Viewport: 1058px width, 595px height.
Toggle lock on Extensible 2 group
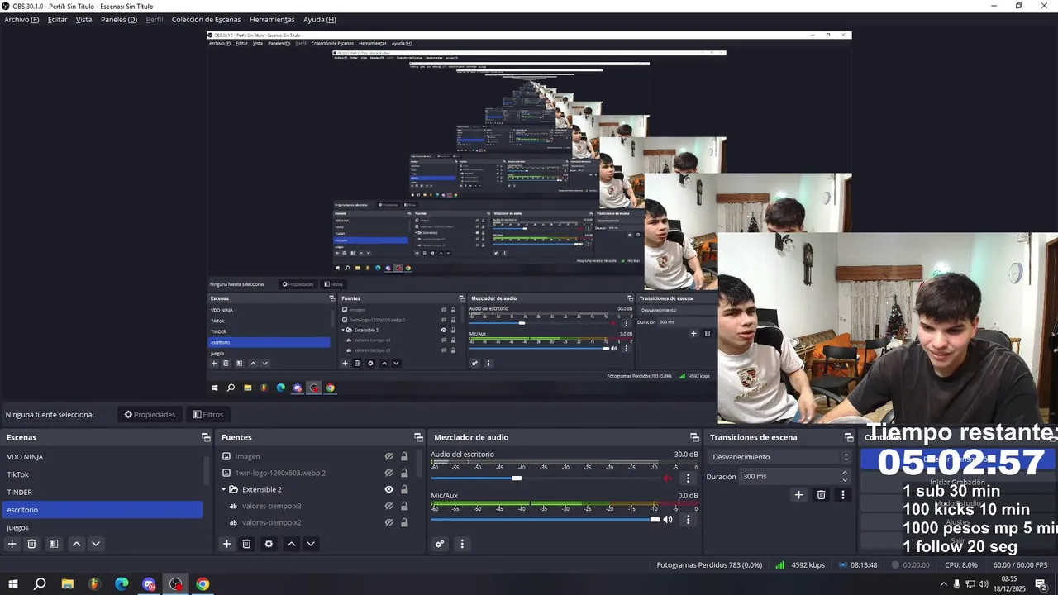[404, 489]
